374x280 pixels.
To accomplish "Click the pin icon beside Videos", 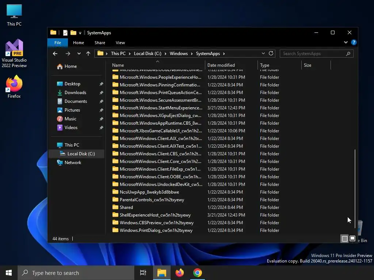I will coord(102,128).
